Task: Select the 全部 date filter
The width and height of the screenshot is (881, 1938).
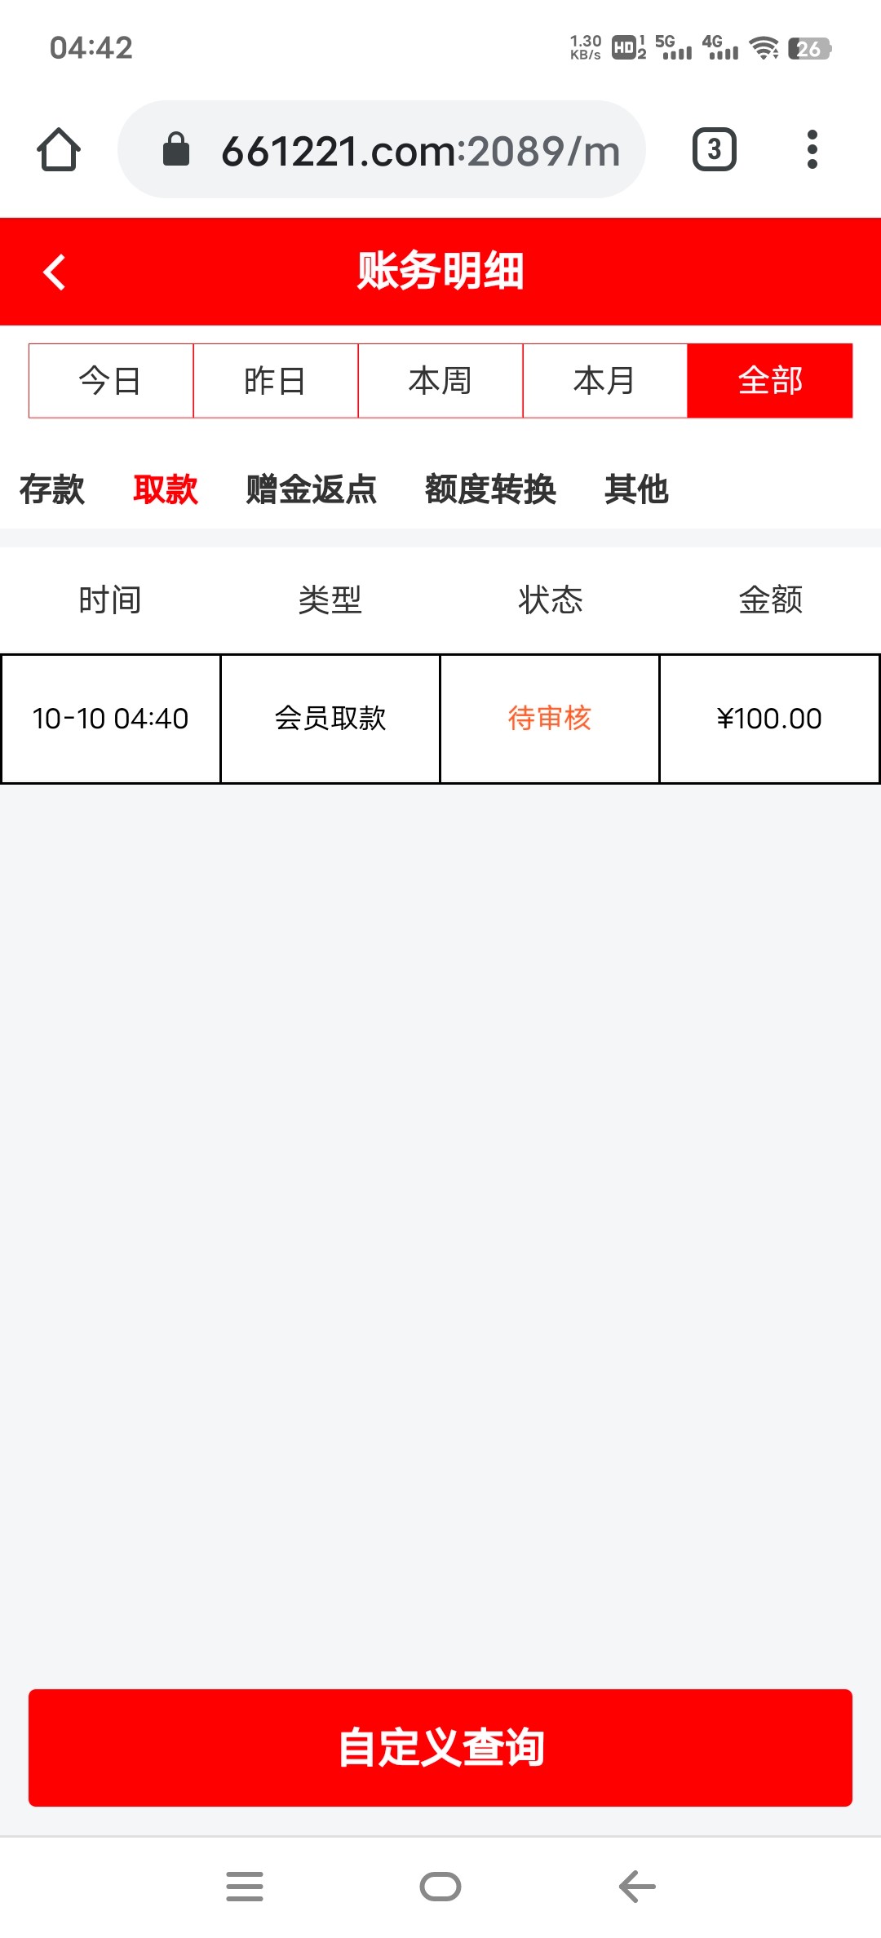Action: [x=770, y=381]
